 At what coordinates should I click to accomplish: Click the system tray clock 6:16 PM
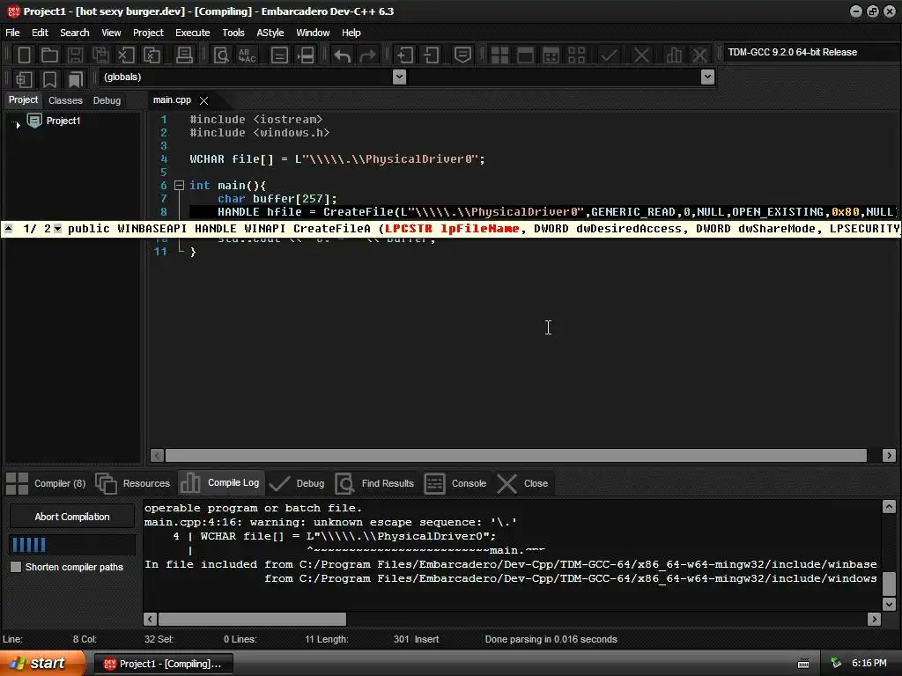869,664
